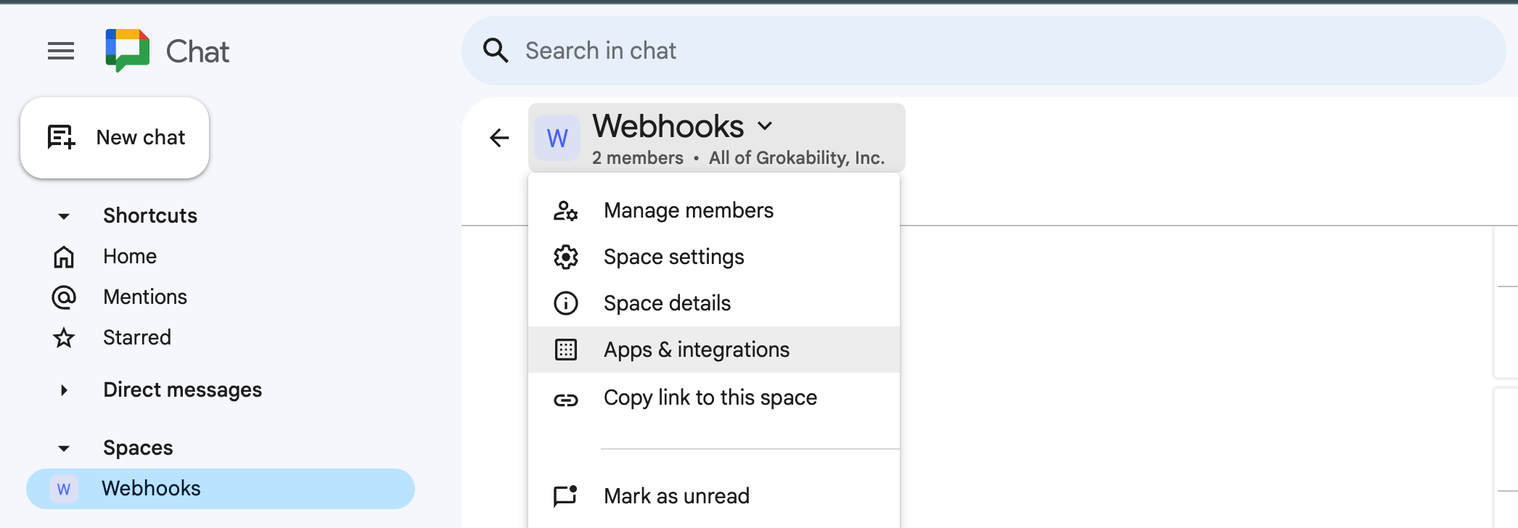The width and height of the screenshot is (1518, 528).
Task: Open Space settings menu item
Action: pyautogui.click(x=714, y=257)
